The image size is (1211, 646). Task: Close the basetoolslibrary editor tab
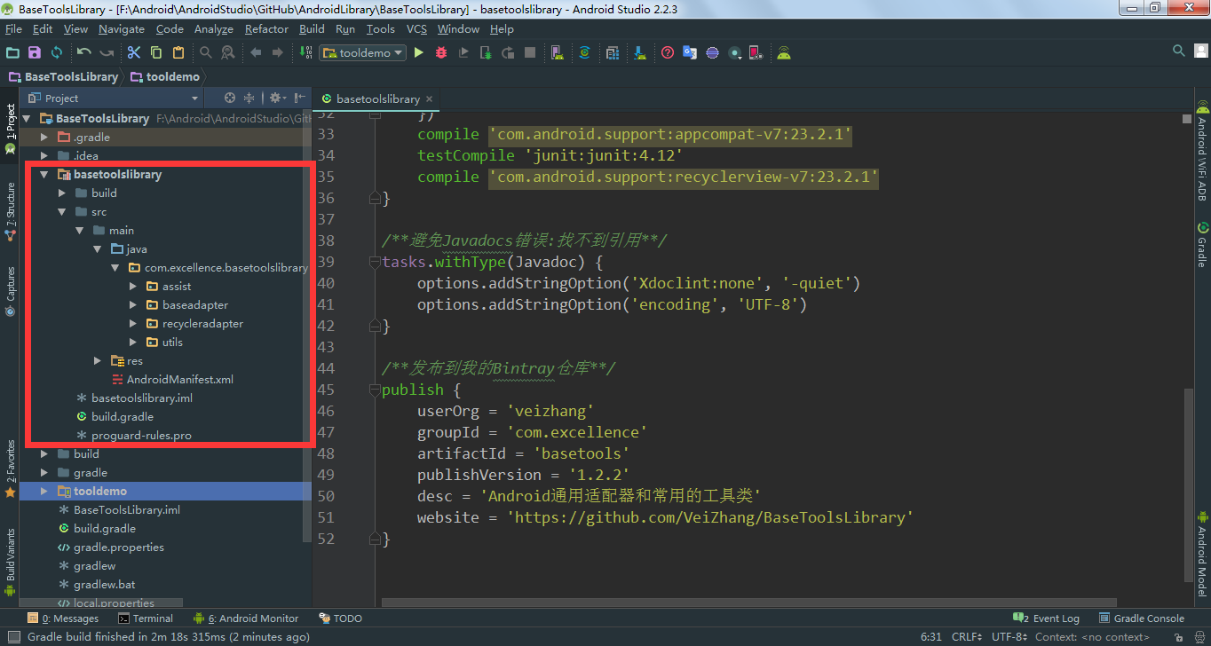(430, 99)
